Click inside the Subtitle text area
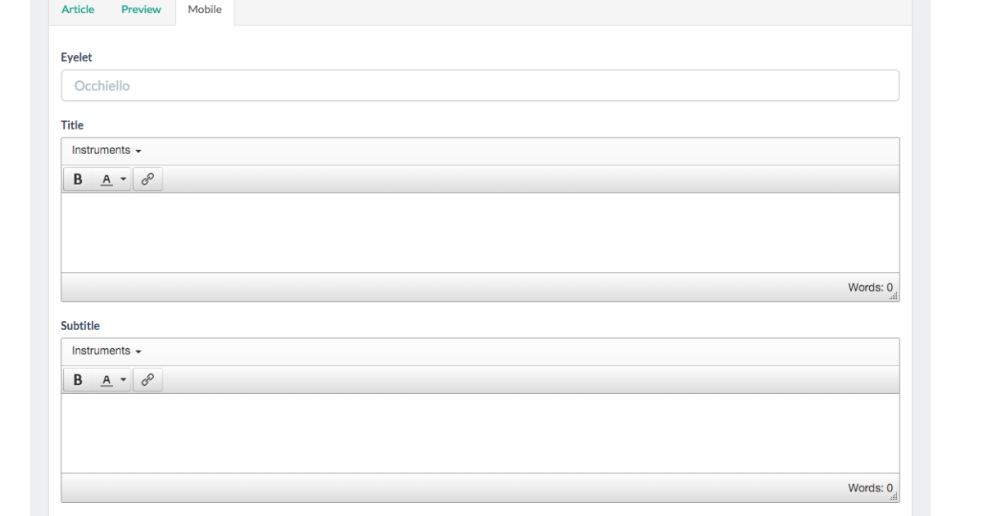The width and height of the screenshot is (983, 516). coord(480,433)
